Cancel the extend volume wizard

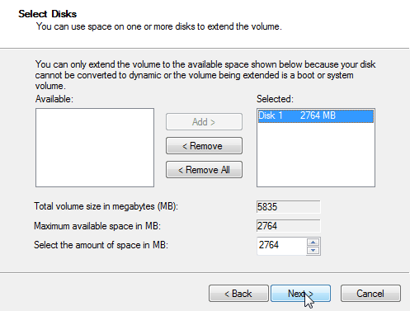370,294
